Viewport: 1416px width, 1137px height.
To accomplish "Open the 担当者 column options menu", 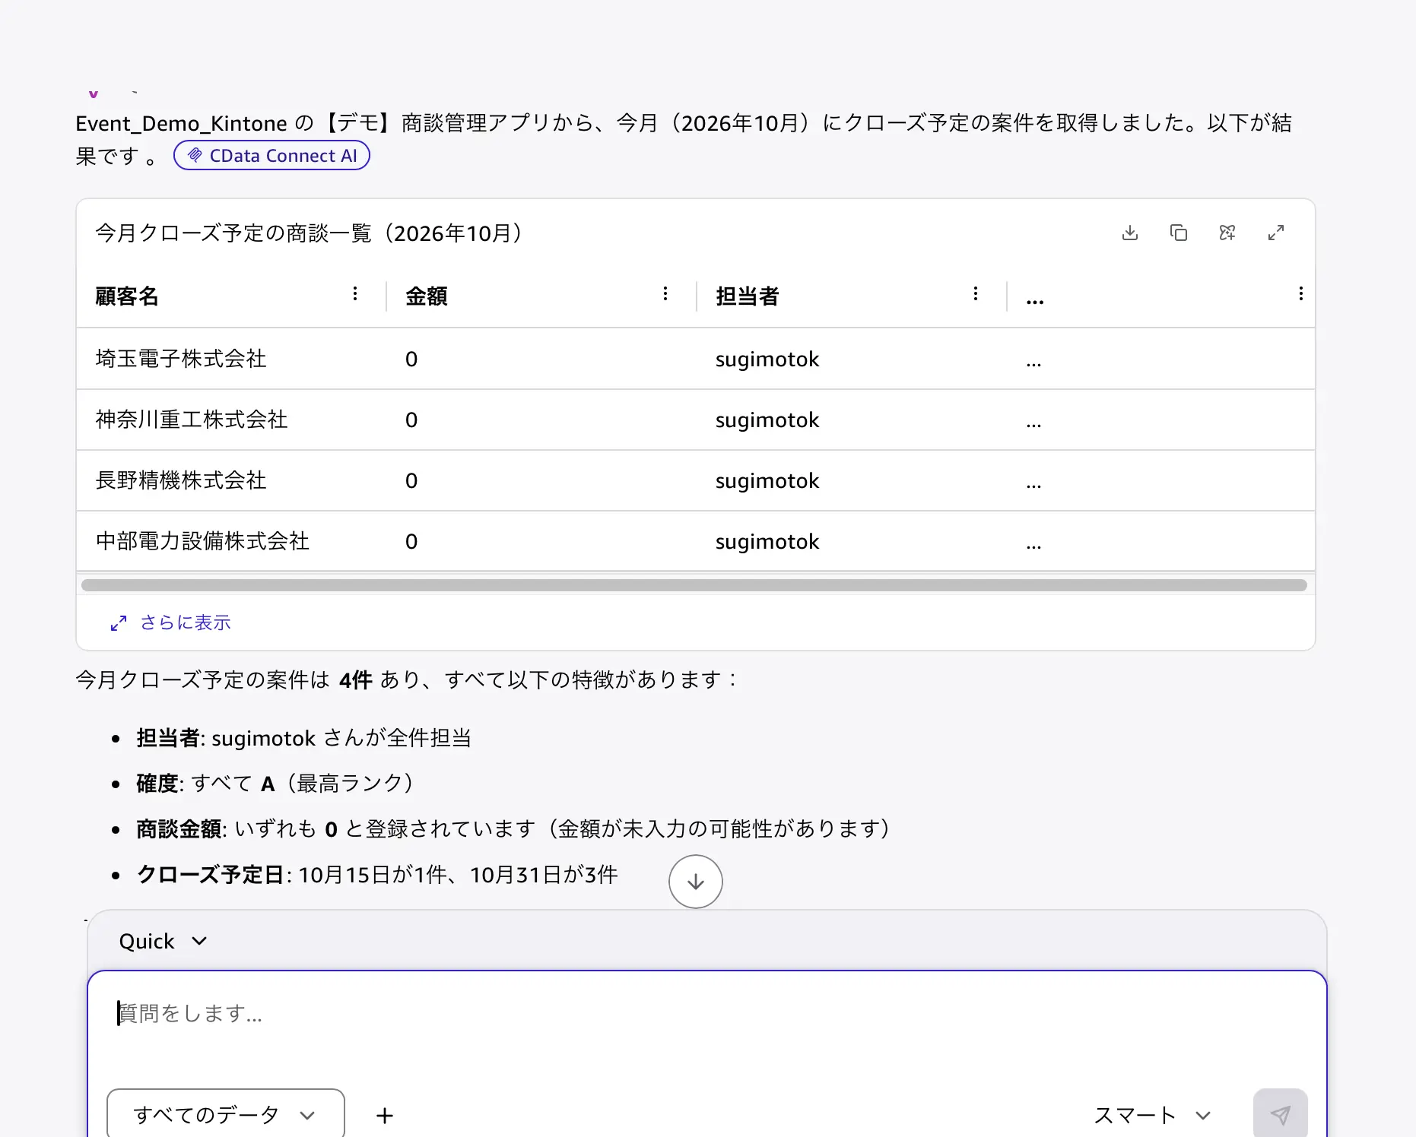I will pyautogui.click(x=975, y=294).
